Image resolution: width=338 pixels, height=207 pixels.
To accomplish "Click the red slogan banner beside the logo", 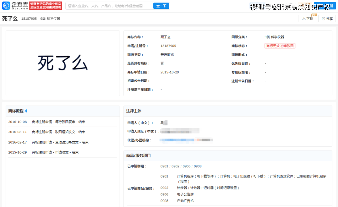I will coord(46,6).
